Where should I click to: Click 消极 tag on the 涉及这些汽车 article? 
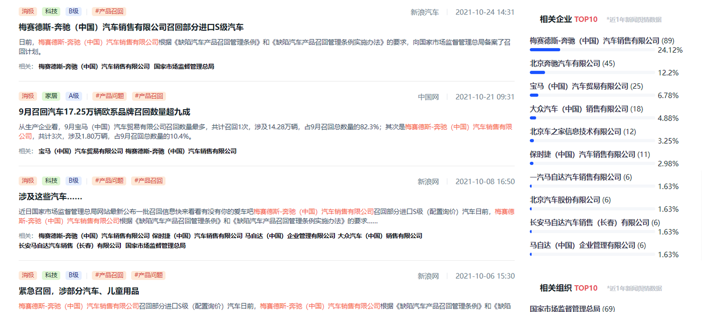(x=28, y=181)
